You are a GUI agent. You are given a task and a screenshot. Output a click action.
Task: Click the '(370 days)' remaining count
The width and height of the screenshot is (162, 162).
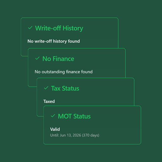pos(90,135)
